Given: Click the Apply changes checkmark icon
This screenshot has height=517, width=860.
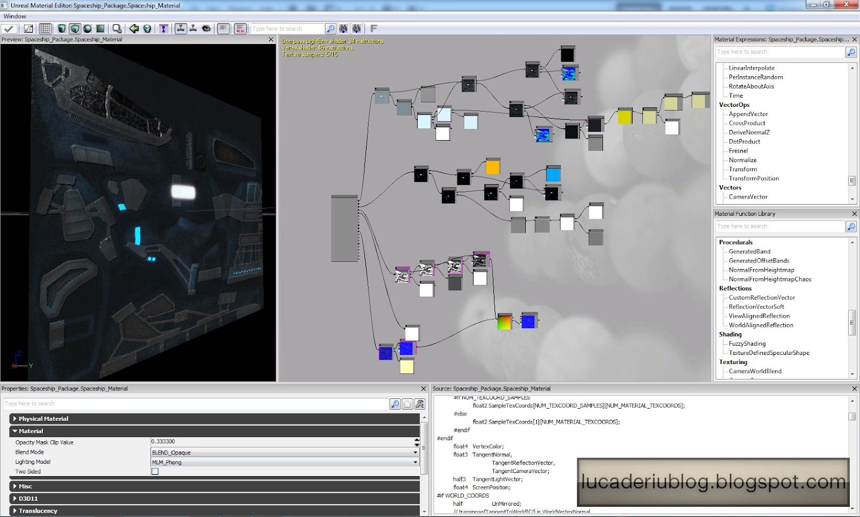Looking at the screenshot, I should click(x=10, y=28).
